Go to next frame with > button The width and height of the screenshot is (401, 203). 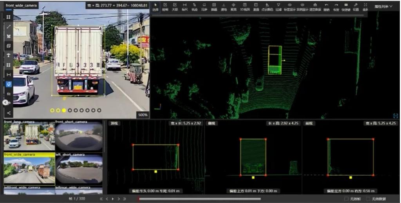pyautogui.click(x=119, y=199)
